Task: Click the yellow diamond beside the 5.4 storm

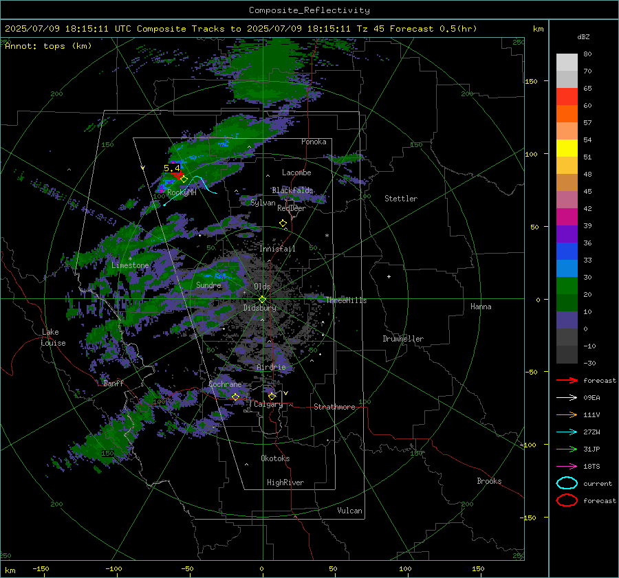Action: (184, 179)
